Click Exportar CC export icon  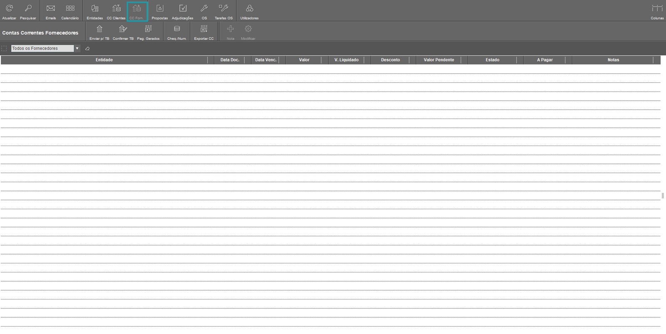point(204,29)
